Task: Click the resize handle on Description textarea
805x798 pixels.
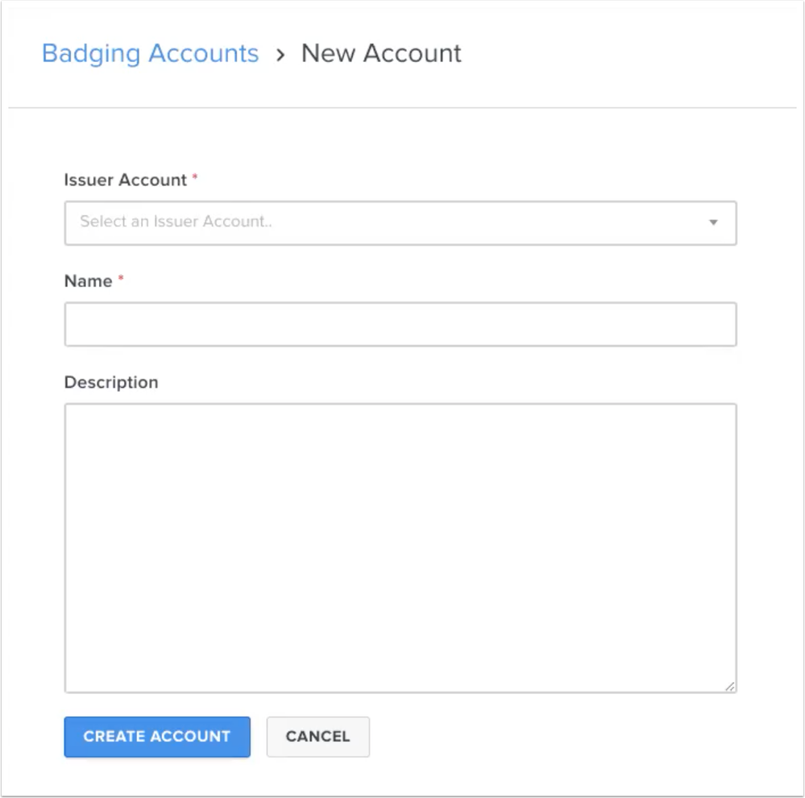Action: pyautogui.click(x=730, y=686)
